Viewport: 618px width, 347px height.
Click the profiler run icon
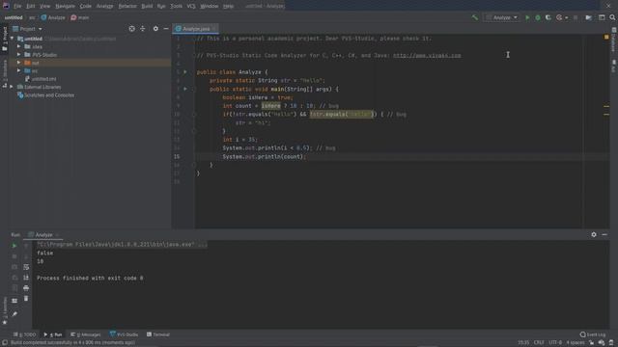click(559, 17)
